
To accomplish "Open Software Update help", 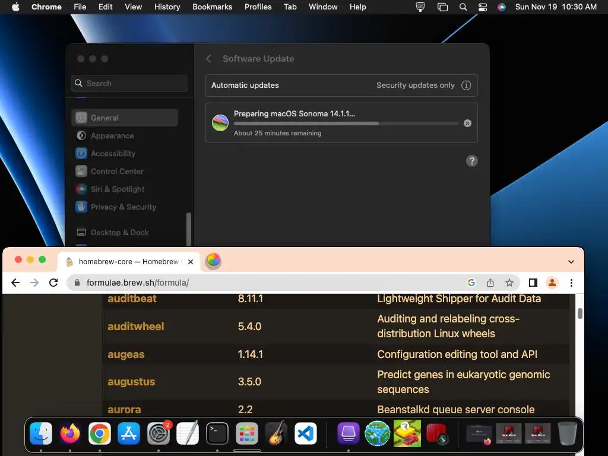I will point(471,161).
